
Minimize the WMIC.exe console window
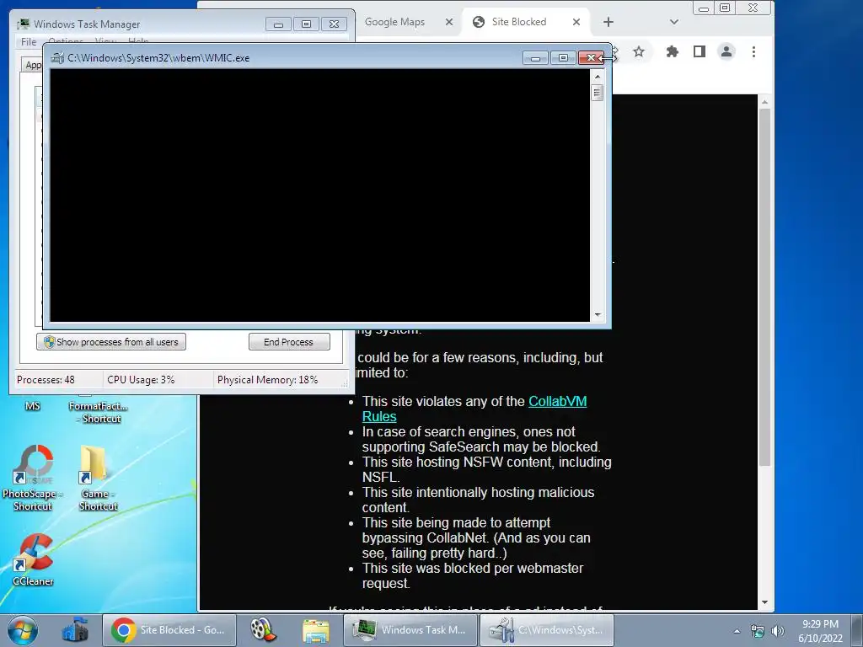pos(535,58)
